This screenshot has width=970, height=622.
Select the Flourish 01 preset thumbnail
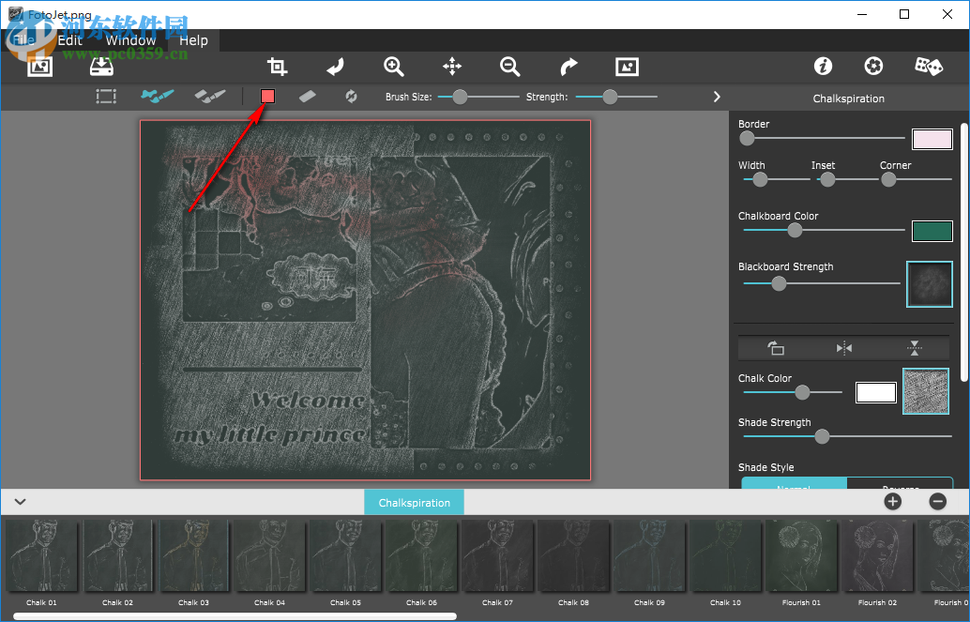coord(802,555)
